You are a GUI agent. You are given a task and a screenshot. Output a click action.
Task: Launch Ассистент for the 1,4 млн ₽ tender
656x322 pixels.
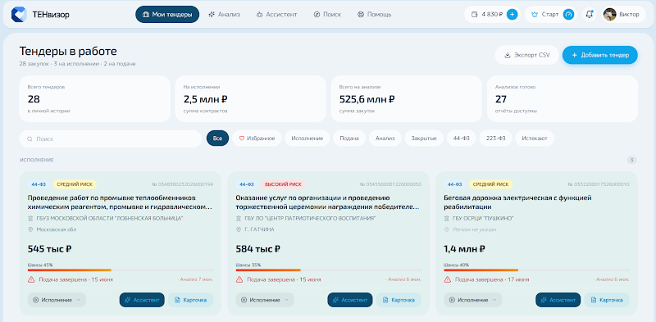tap(558, 300)
